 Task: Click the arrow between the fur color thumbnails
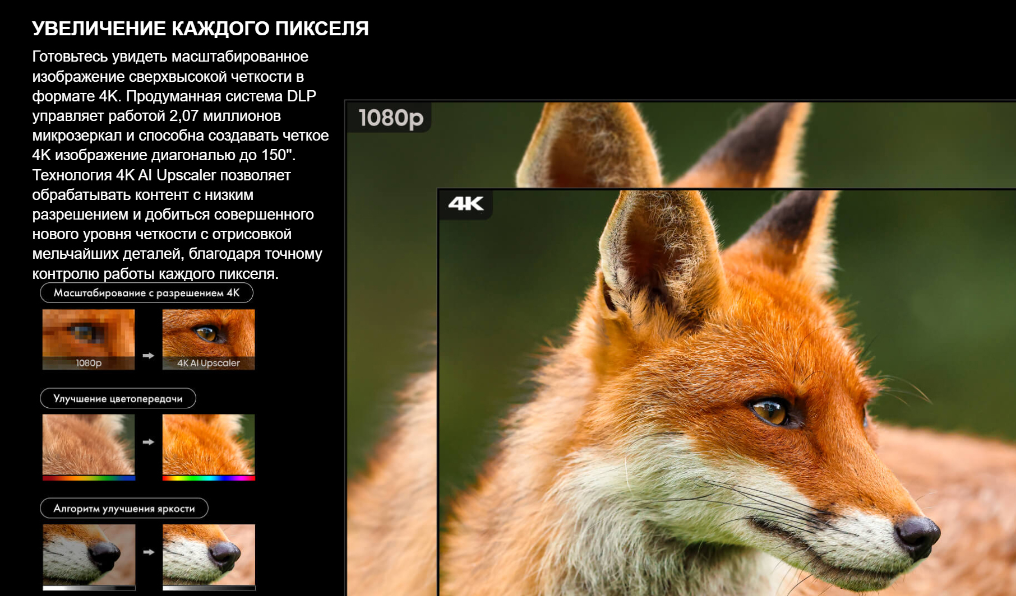[148, 442]
